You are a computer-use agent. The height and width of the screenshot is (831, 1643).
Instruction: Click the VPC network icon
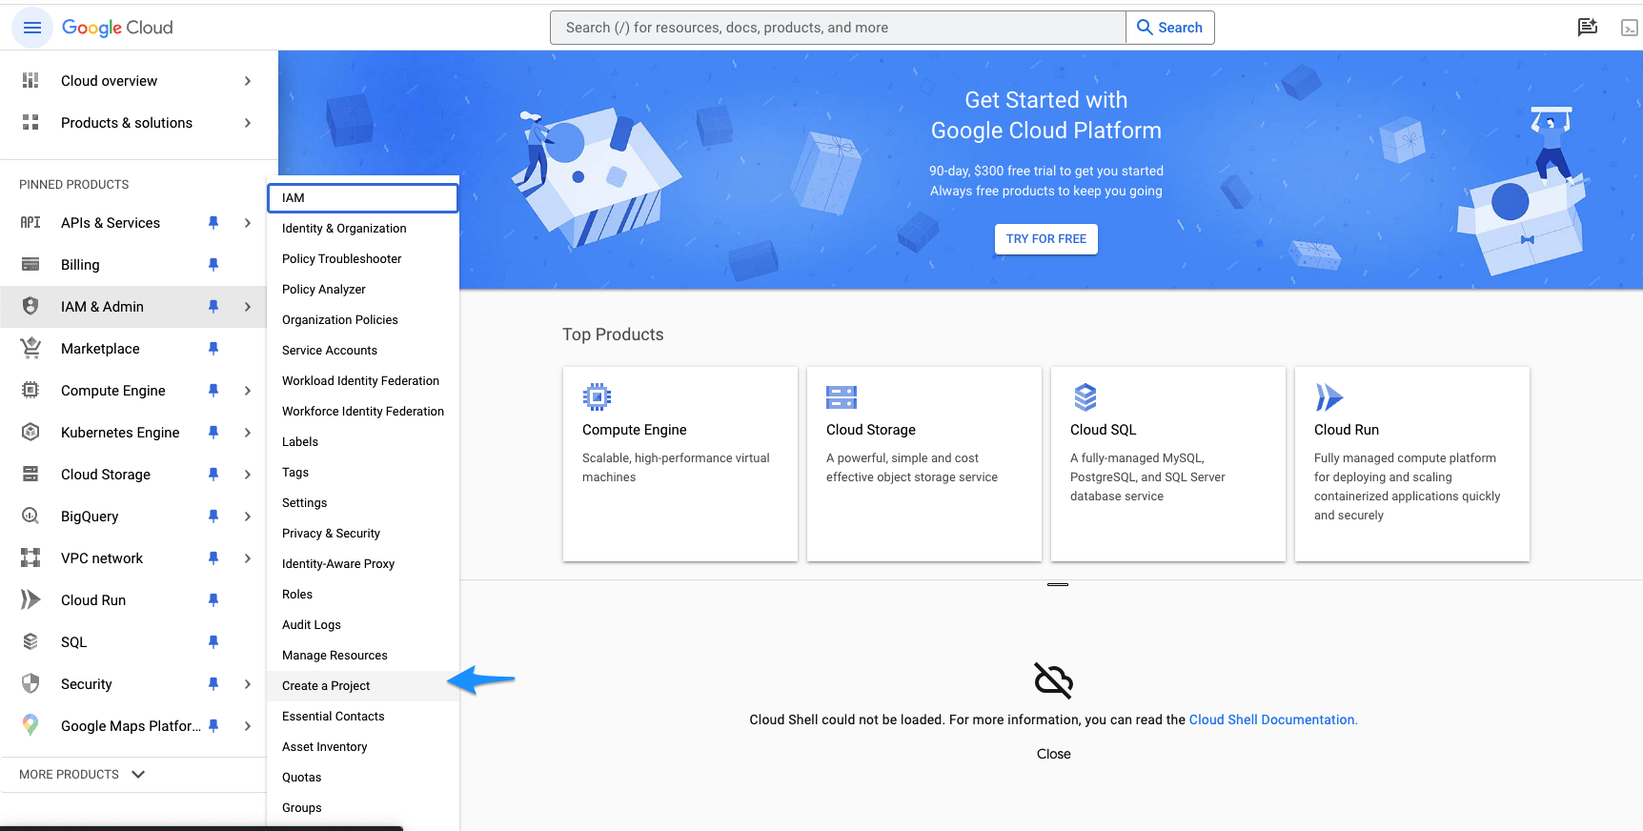pyautogui.click(x=30, y=557)
